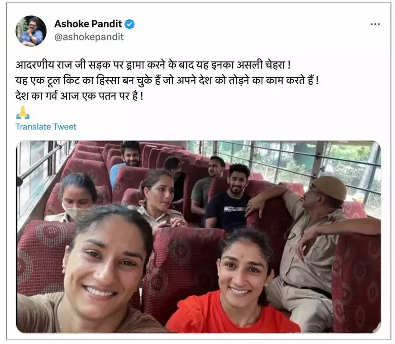Click the Ashoke Pandit display name
This screenshot has height=344, width=395.
[88, 24]
